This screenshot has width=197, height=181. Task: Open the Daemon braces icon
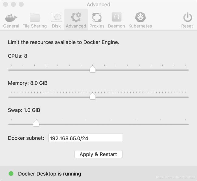tap(116, 17)
